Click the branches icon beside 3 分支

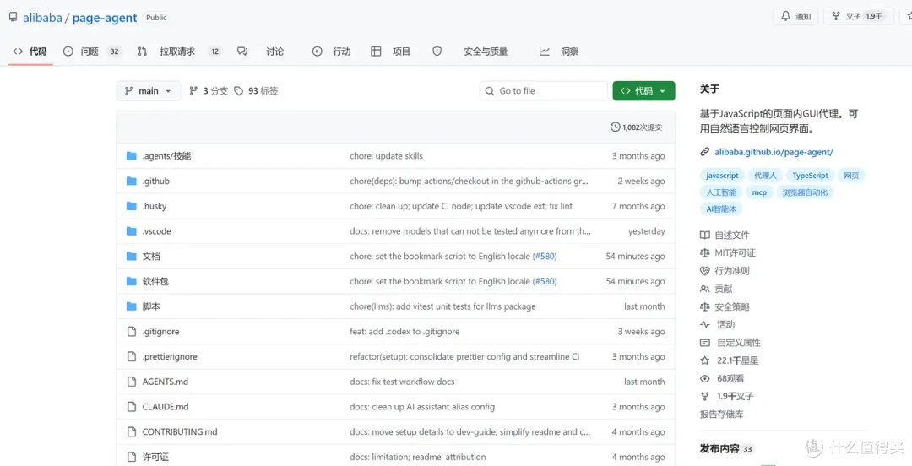[x=194, y=91]
